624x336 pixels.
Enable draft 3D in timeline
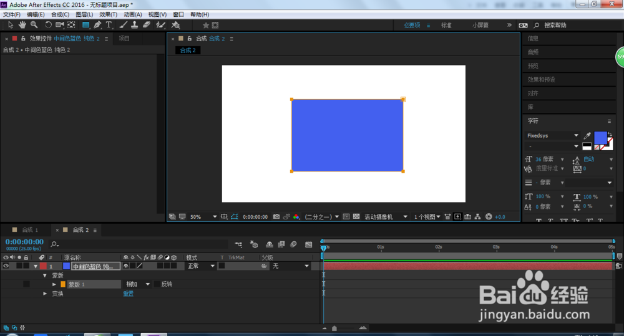254,244
